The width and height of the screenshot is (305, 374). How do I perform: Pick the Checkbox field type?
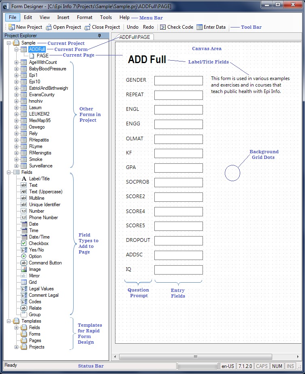pos(24,243)
